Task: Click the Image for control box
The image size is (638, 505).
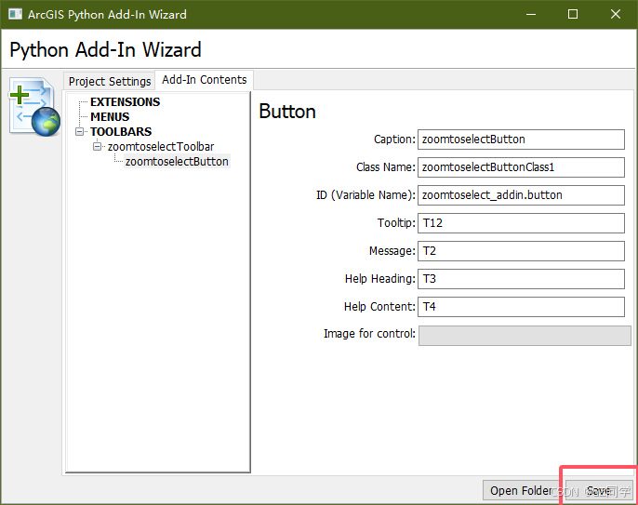Action: coord(525,336)
